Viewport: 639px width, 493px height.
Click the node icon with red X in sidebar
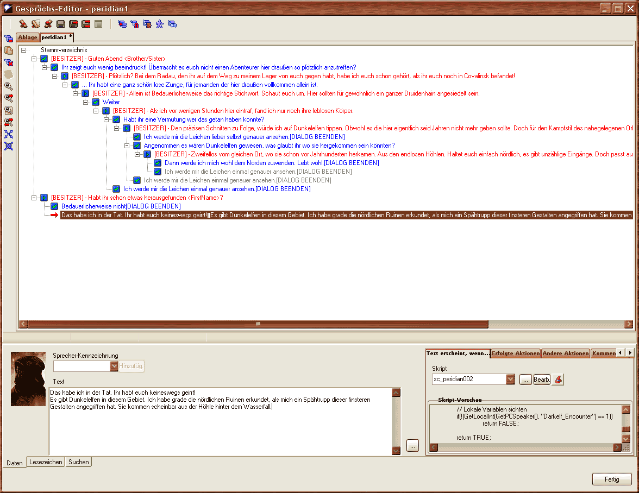pos(9,62)
